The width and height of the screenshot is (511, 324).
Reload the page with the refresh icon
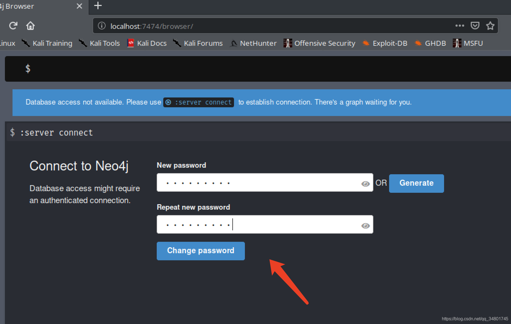[x=13, y=26]
